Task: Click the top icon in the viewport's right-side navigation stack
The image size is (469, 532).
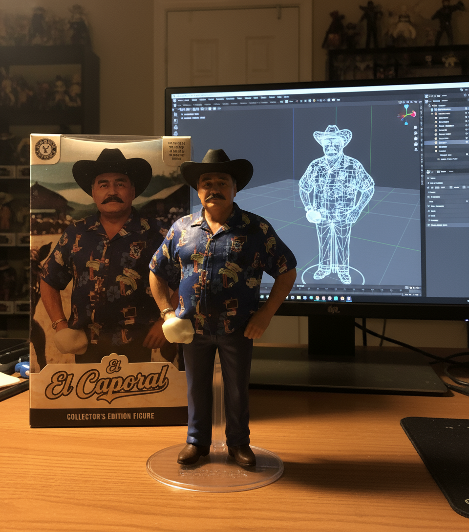Action: pos(415,128)
